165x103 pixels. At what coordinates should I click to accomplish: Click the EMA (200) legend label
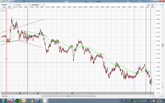point(4,11)
